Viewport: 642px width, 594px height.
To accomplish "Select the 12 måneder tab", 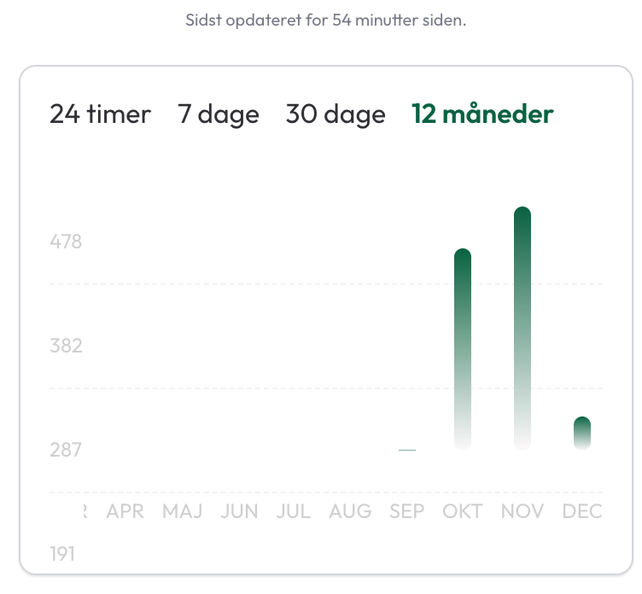I will [482, 114].
